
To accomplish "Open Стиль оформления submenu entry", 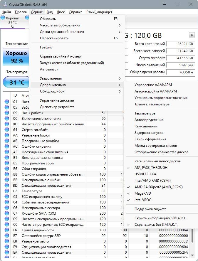I will click(x=162, y=139).
